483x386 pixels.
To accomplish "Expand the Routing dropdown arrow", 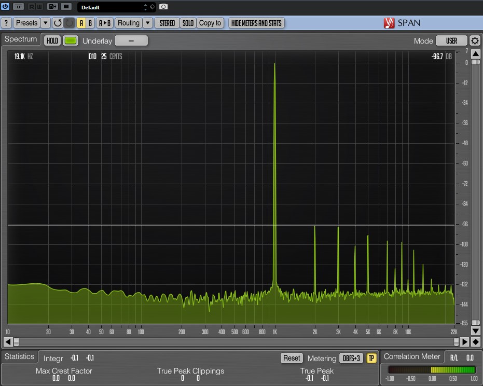I will click(x=147, y=23).
